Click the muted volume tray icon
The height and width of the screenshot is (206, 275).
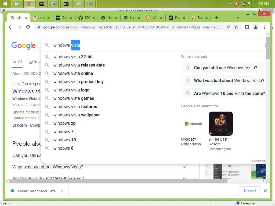(x=237, y=4)
